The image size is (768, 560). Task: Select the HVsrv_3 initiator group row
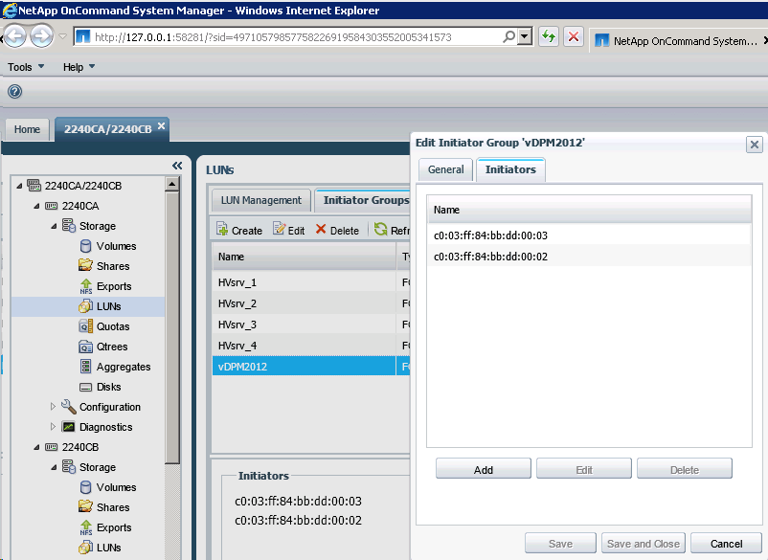311,325
